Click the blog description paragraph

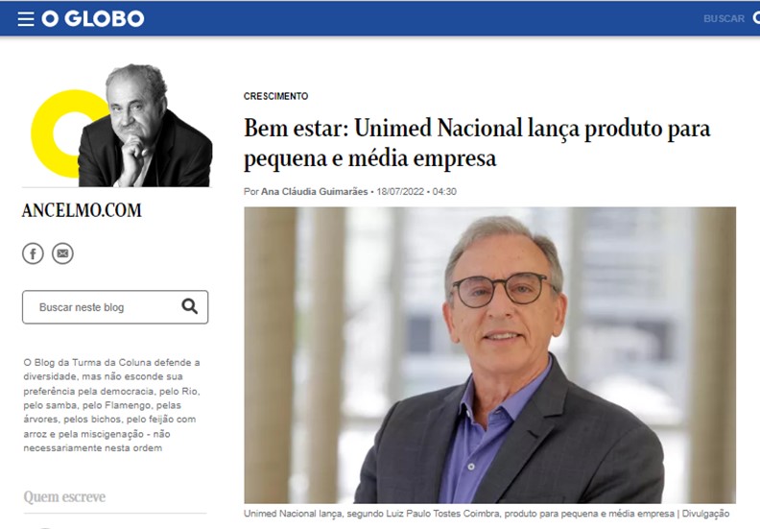tap(112, 405)
